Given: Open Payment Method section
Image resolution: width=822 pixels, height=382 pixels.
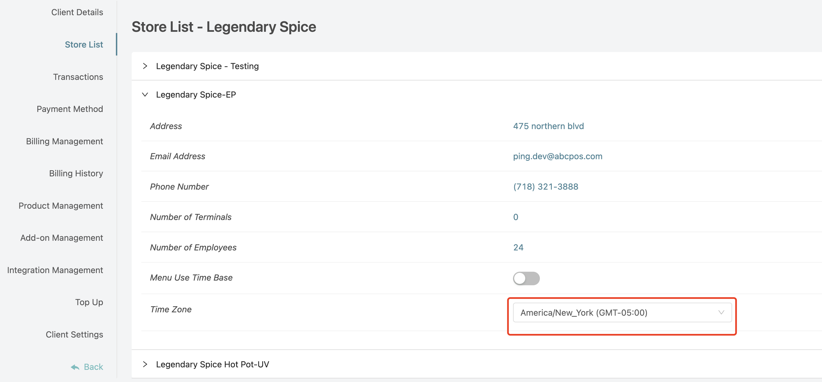Looking at the screenshot, I should [x=70, y=109].
